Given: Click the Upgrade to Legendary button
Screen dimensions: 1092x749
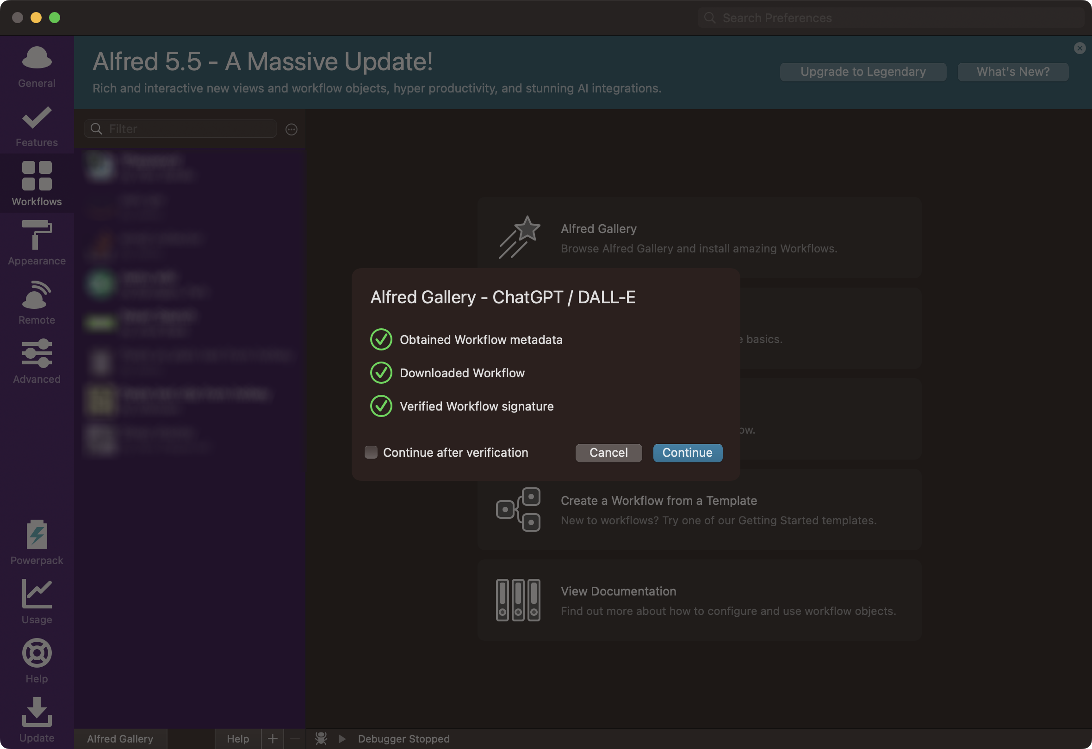Looking at the screenshot, I should click(862, 72).
